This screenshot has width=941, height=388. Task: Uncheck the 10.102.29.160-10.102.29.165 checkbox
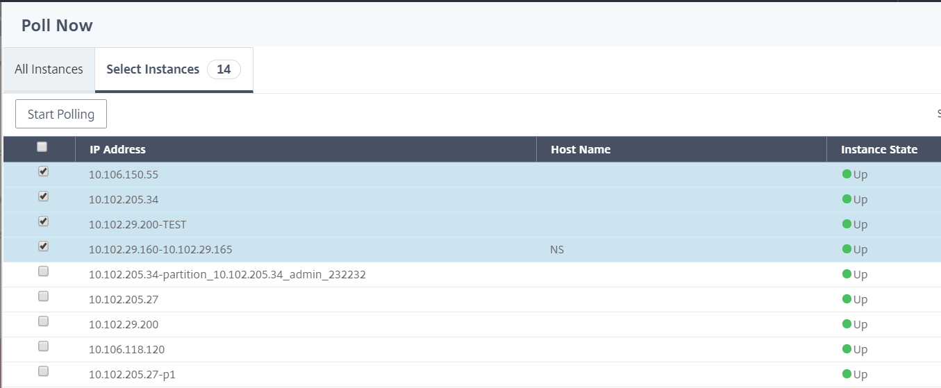(43, 246)
